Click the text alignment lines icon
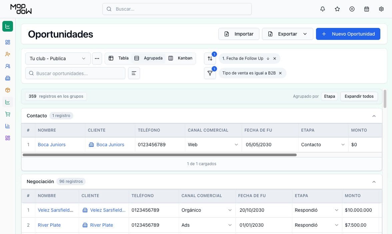Viewport: 392px width, 234px height. coord(134,73)
